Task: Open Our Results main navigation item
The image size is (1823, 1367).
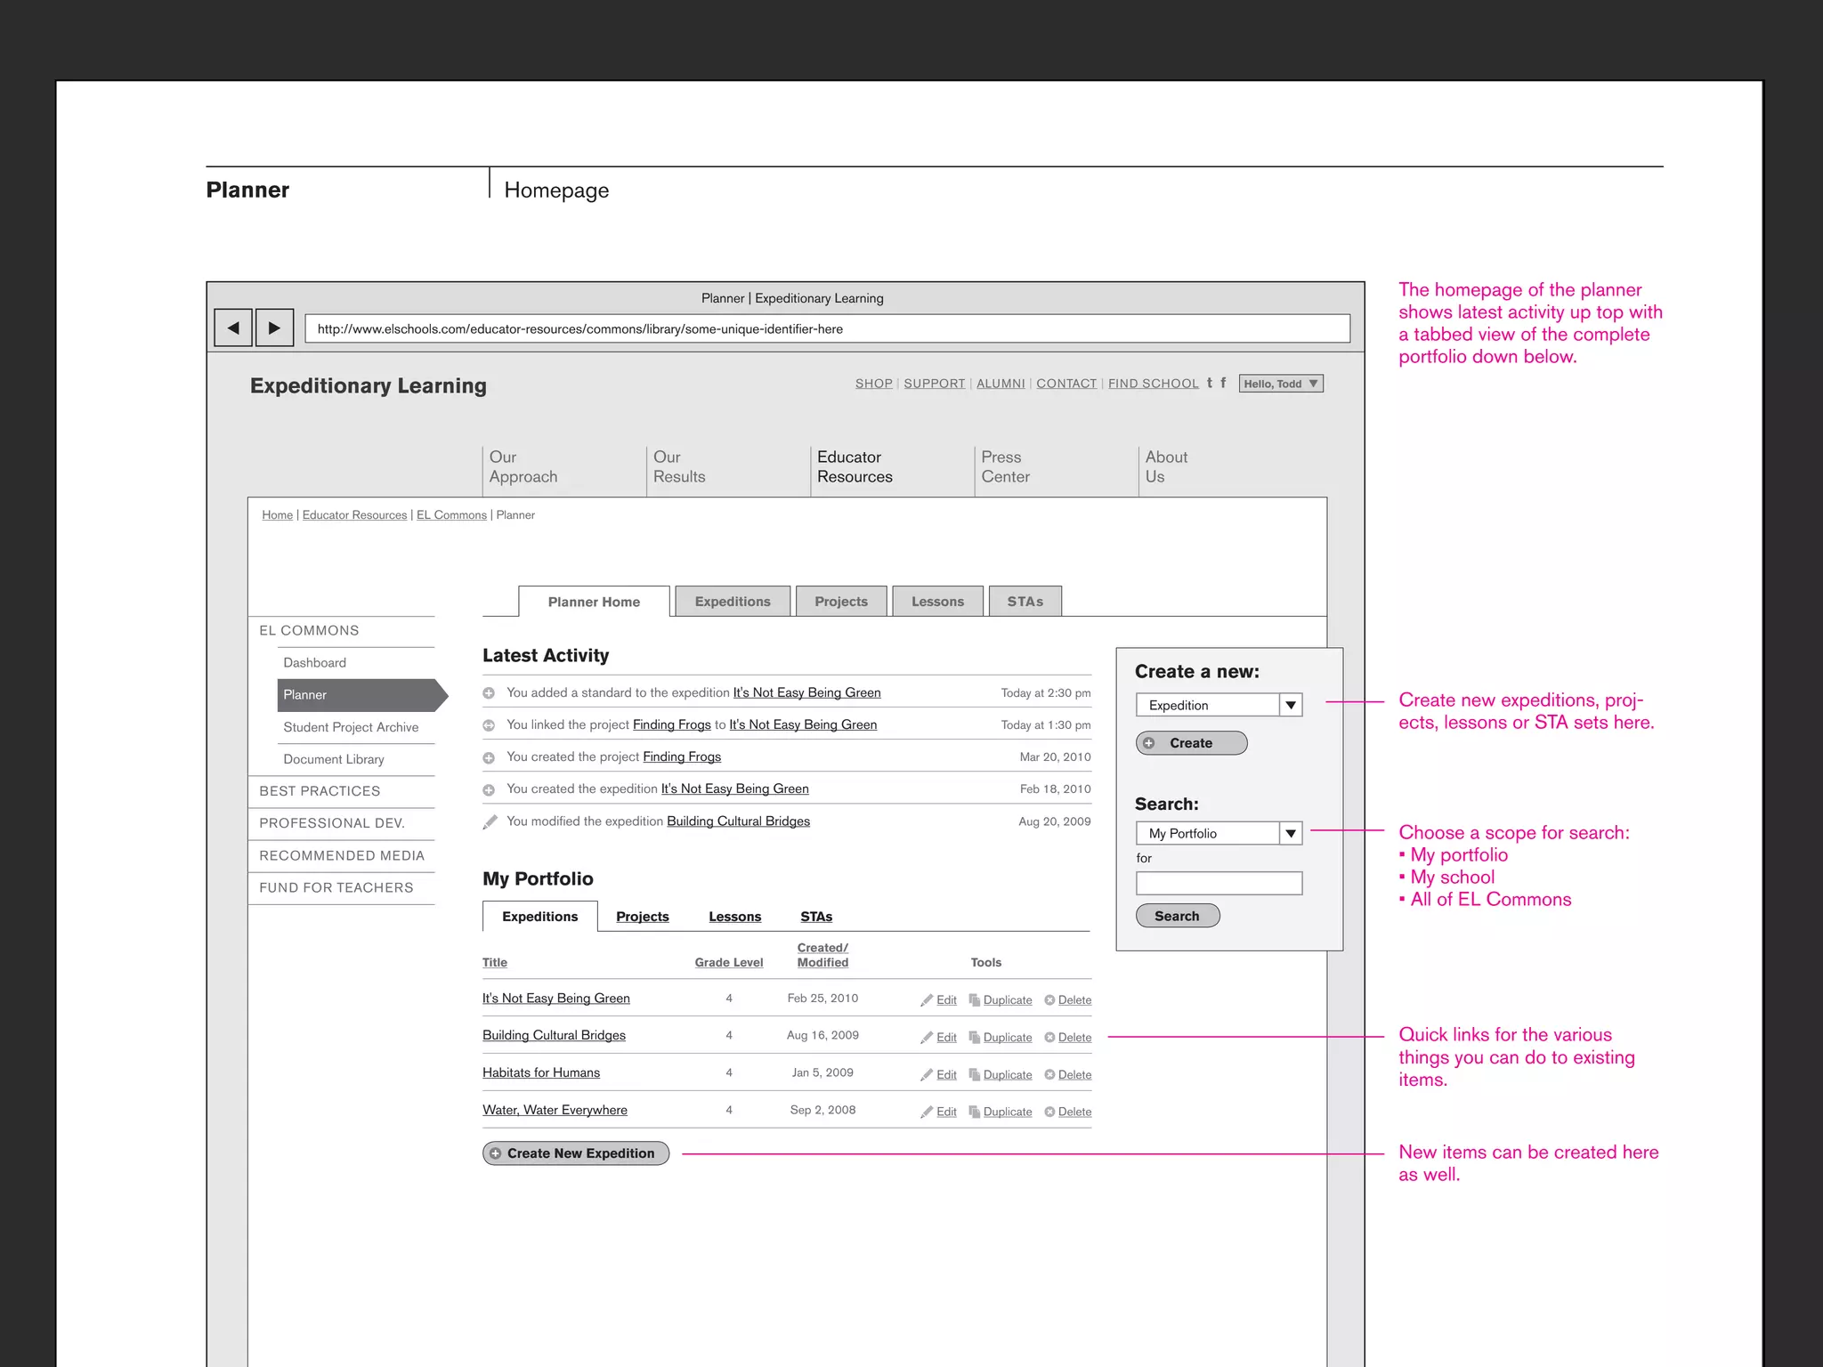Action: pyautogui.click(x=679, y=467)
